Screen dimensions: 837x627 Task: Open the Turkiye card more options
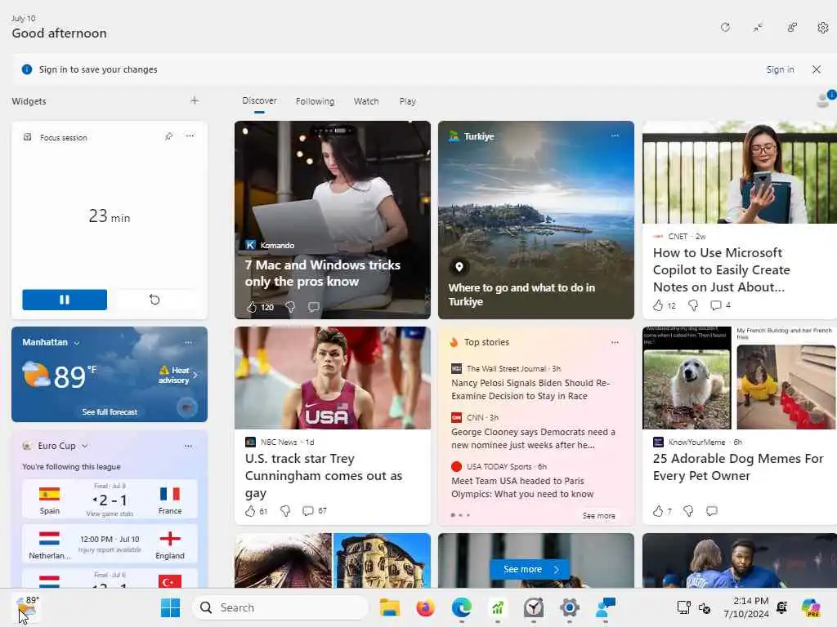[615, 136]
